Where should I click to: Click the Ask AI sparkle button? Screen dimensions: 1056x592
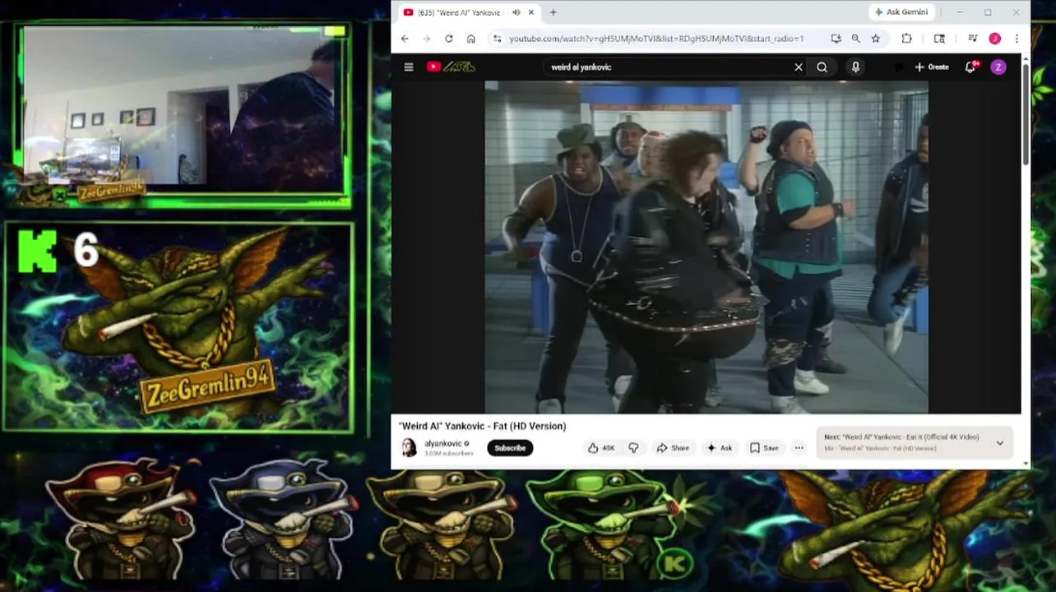(x=720, y=448)
